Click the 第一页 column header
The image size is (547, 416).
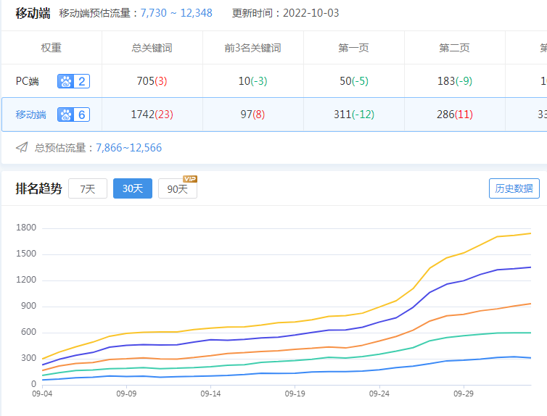coord(354,48)
